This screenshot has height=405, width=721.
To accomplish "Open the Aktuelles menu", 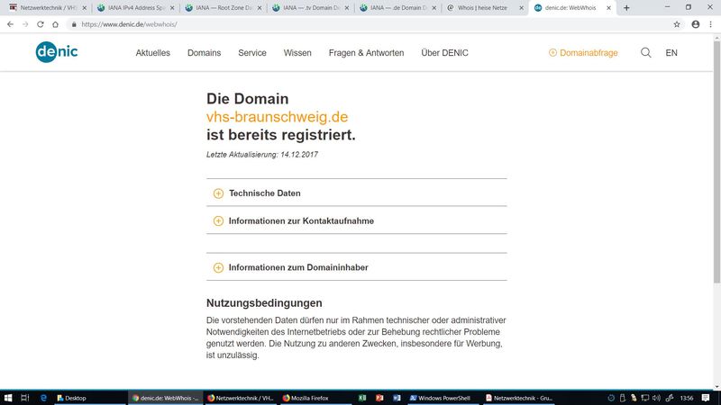I will click(152, 53).
